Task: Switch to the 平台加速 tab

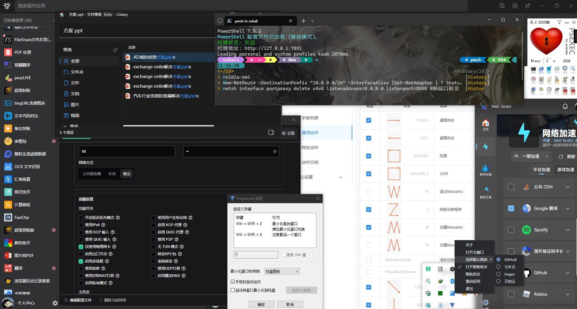Action: [x=542, y=170]
